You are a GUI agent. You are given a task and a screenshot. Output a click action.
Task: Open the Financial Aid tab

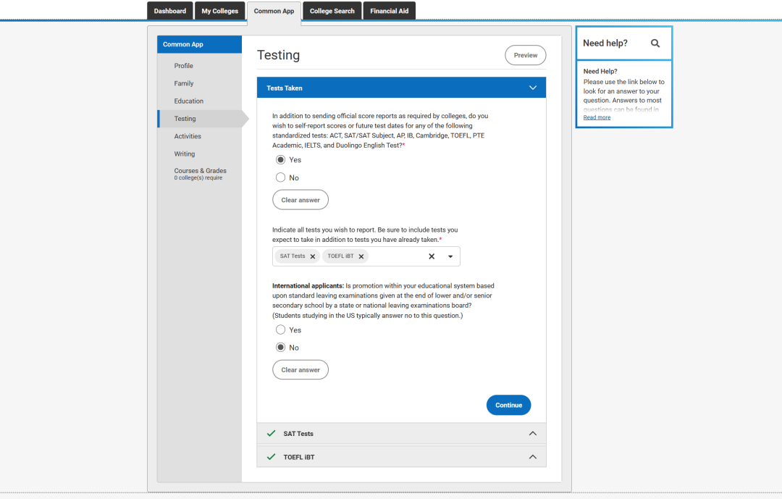tap(389, 11)
